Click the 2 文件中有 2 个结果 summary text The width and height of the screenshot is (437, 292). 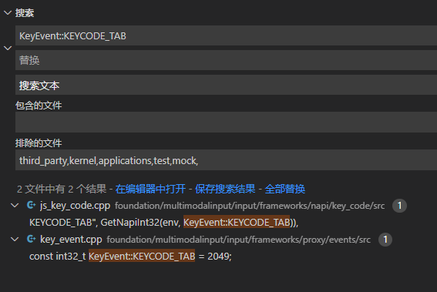62,189
